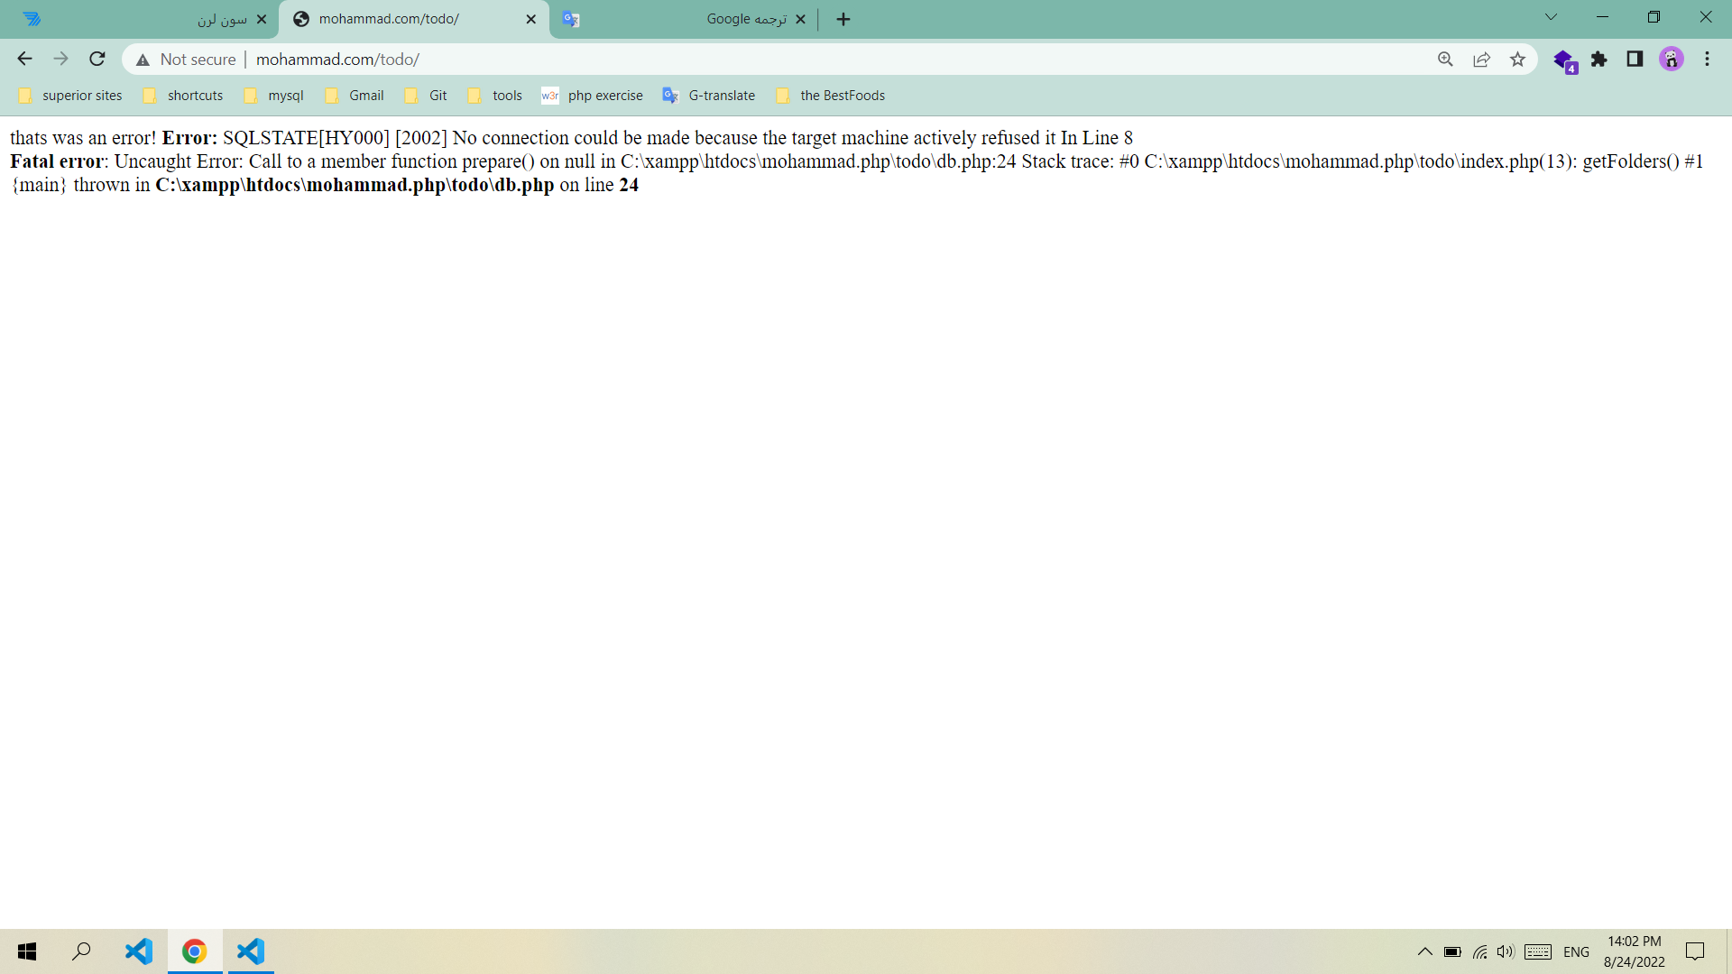Open the shortcuts bookmark folder
Viewport: 1732px width, 974px height.
[183, 96]
